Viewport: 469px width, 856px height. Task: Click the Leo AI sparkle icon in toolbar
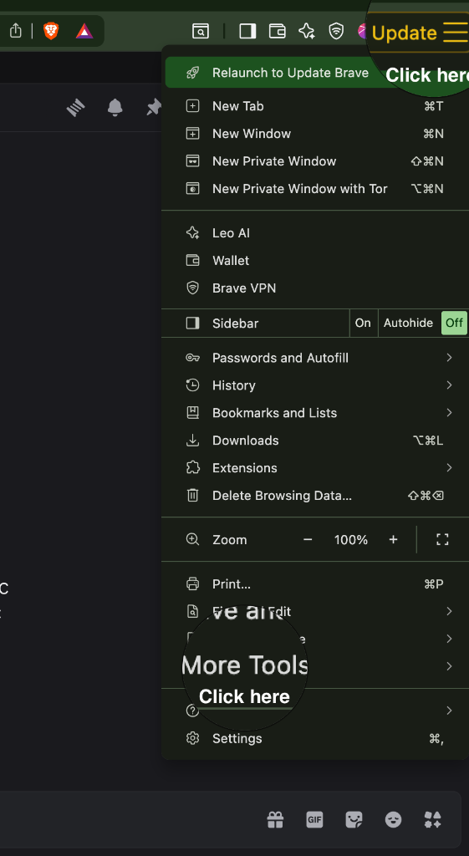[307, 31]
